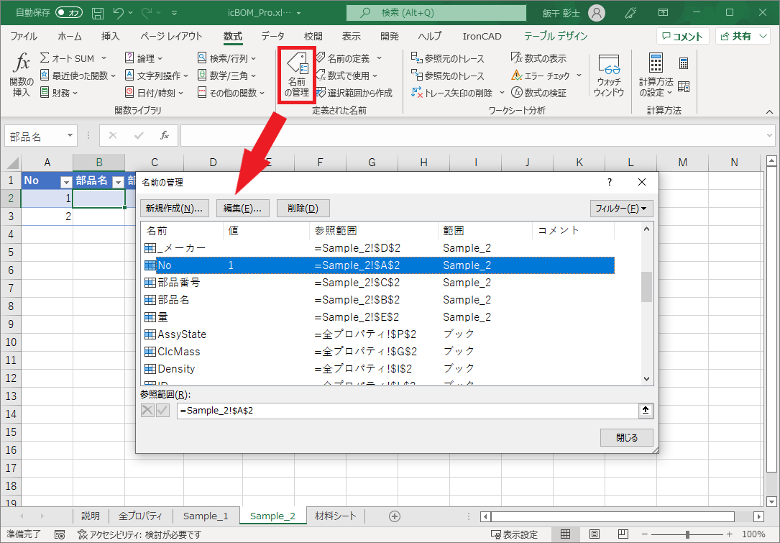Open the Name Box dropdown arrow
Viewport: 780px width, 543px height.
click(x=70, y=136)
